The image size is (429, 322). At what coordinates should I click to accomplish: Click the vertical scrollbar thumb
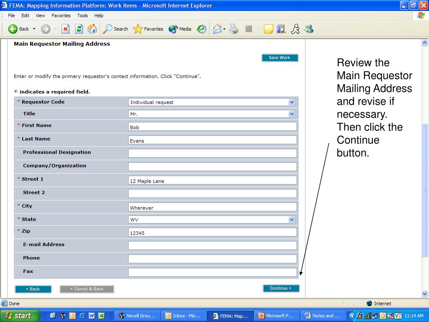tap(425, 190)
